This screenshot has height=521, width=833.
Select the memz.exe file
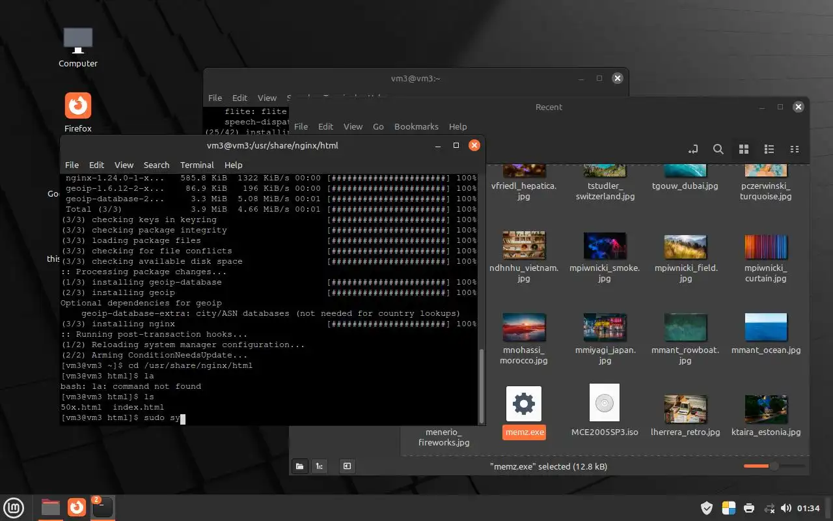click(x=524, y=404)
